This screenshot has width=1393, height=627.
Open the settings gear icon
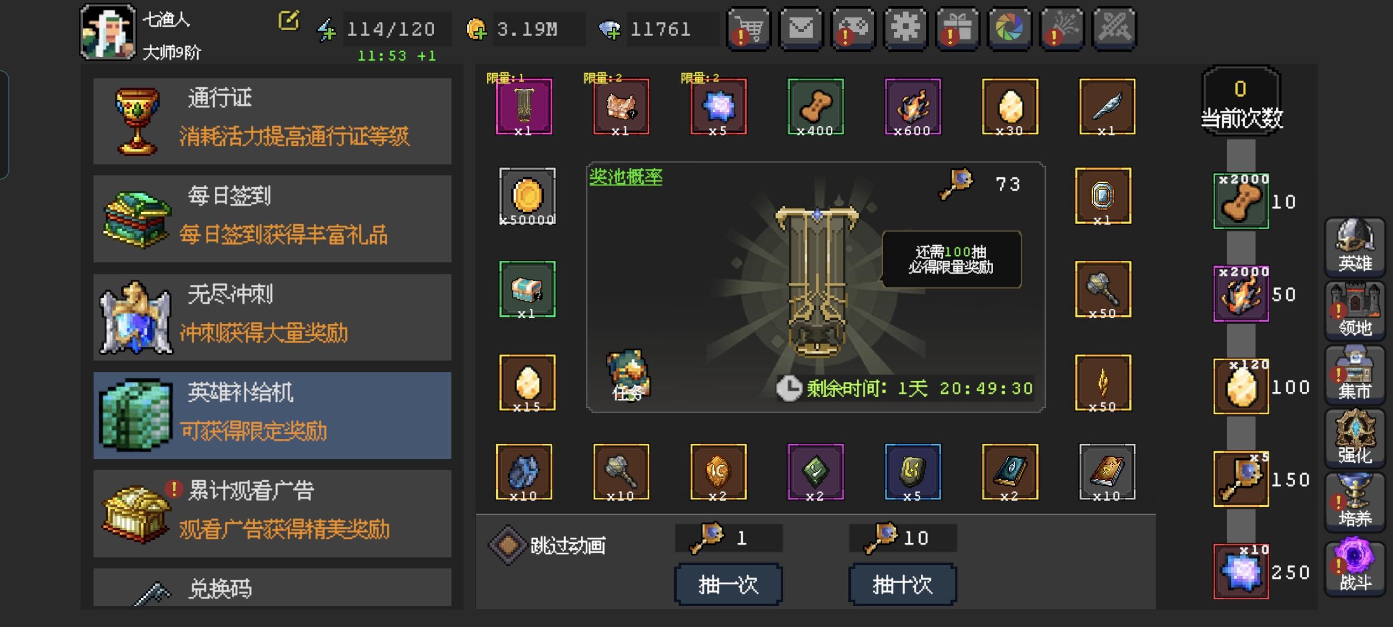point(906,29)
